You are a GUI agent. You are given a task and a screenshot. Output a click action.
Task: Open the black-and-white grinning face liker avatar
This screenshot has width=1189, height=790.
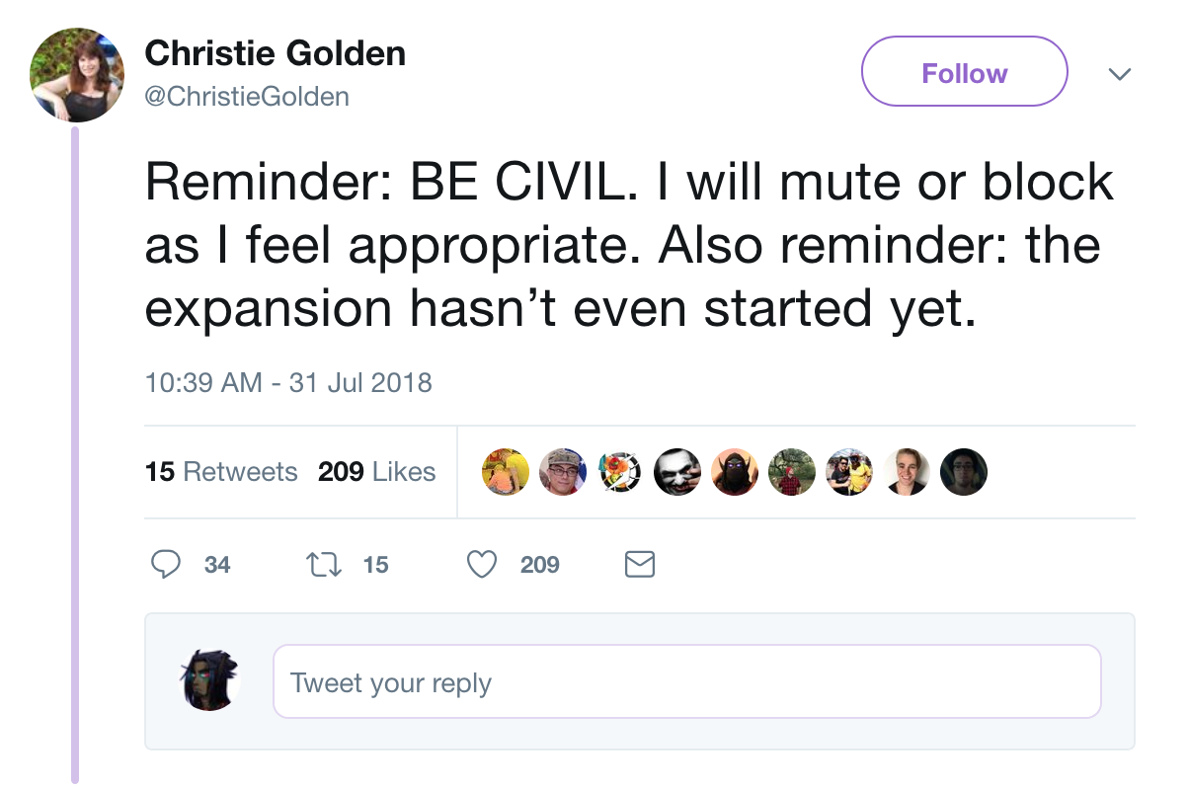(x=677, y=472)
